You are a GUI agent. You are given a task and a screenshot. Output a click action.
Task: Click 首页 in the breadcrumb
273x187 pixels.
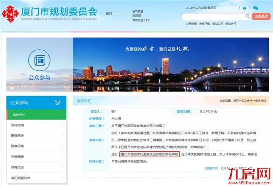pyautogui.click(x=236, y=100)
